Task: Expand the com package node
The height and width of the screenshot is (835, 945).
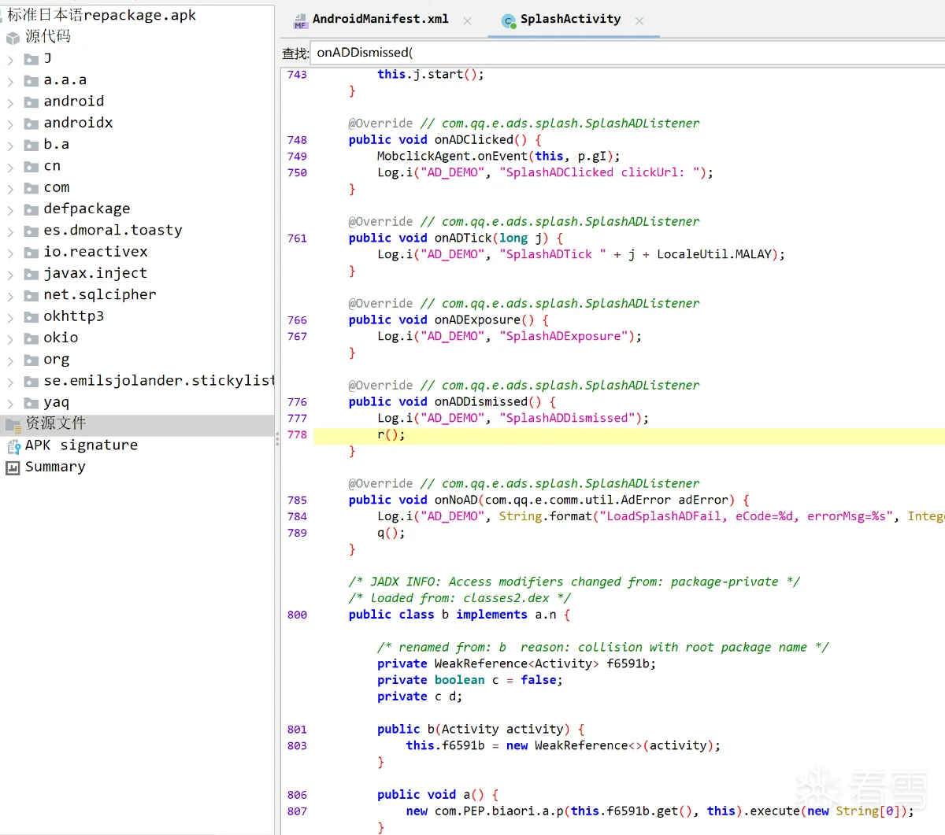Action: pos(10,189)
